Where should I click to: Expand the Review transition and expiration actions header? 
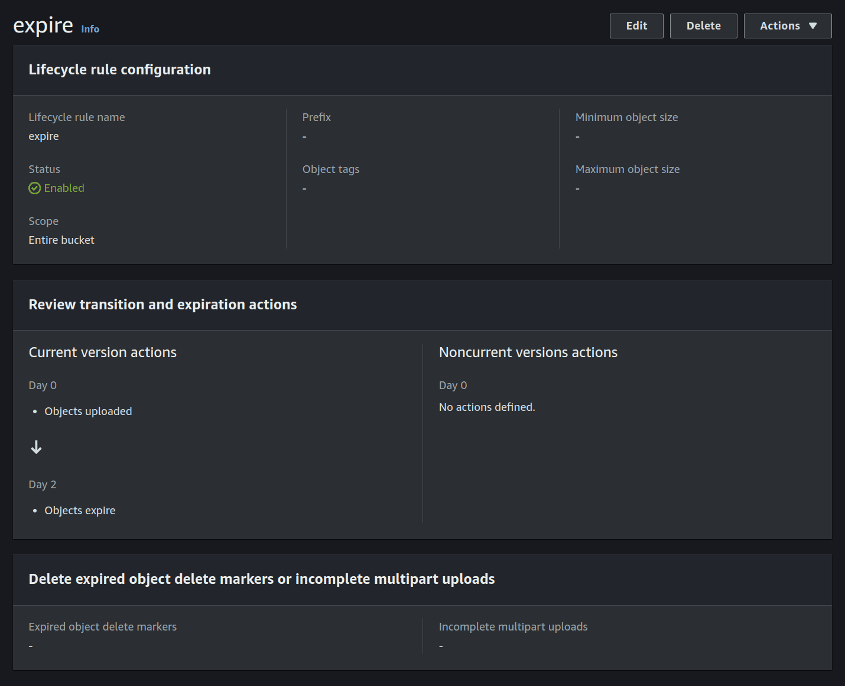point(163,305)
